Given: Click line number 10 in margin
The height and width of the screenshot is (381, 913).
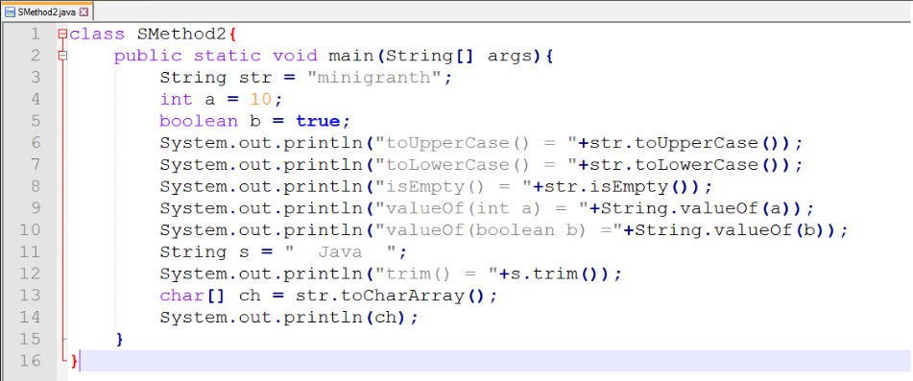Looking at the screenshot, I should coord(30,229).
